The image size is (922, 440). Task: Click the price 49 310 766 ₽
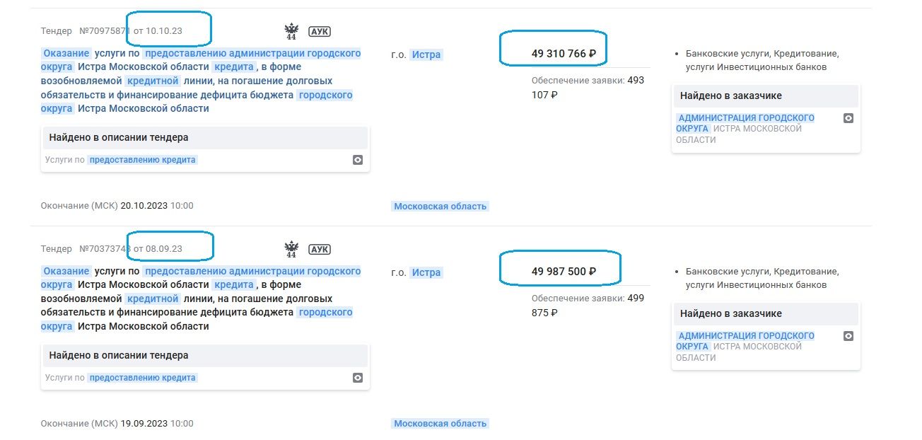(564, 53)
